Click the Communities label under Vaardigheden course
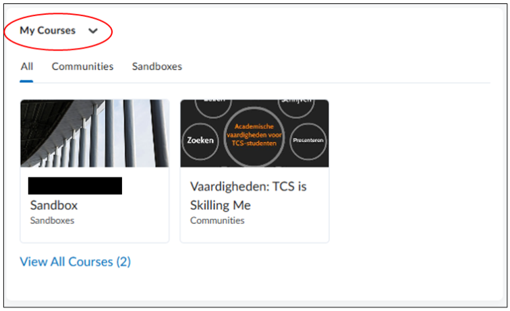The image size is (510, 311). pyautogui.click(x=217, y=221)
